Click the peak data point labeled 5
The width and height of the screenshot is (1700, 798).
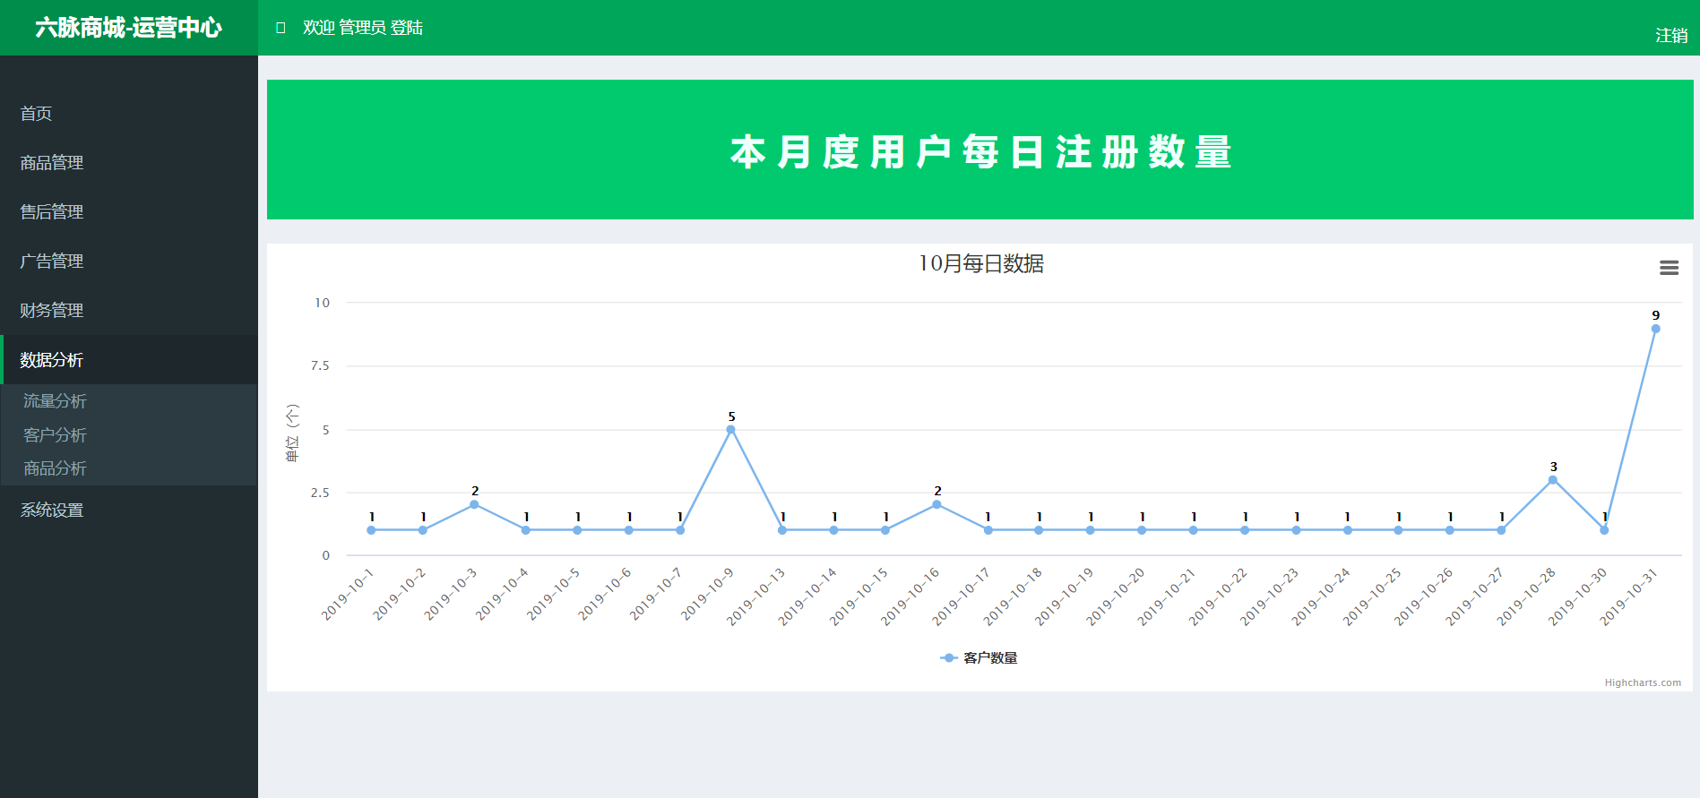[731, 430]
